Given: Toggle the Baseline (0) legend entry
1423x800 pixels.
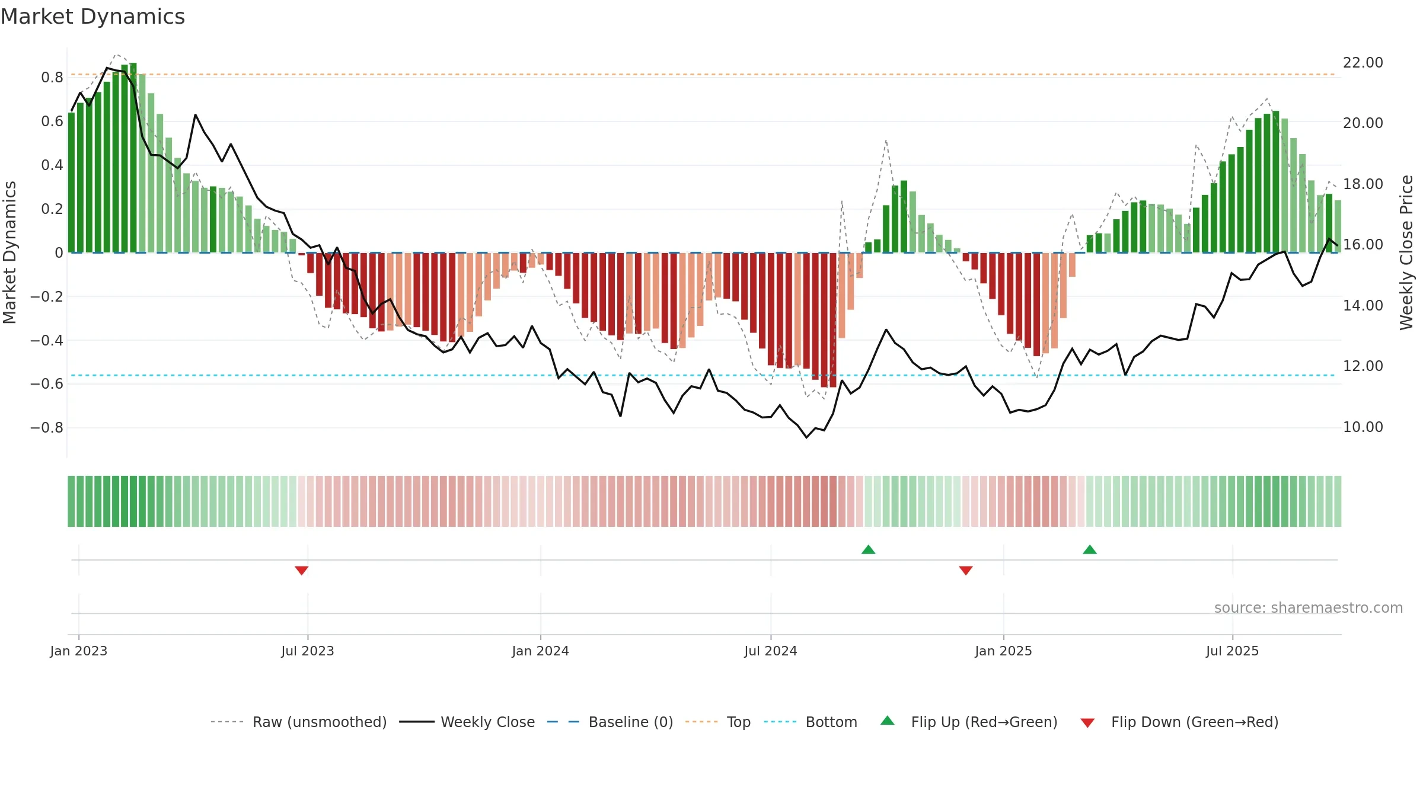Looking at the screenshot, I should tap(610, 722).
